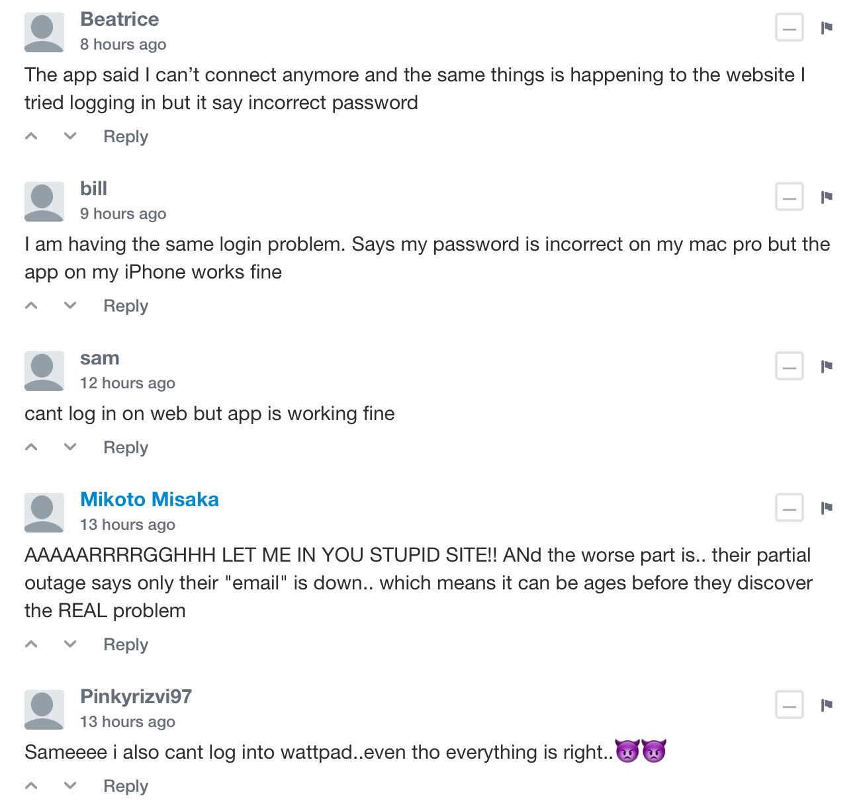This screenshot has width=861, height=811.
Task: Collapse Mikoto Misaka's comment
Action: 789,508
